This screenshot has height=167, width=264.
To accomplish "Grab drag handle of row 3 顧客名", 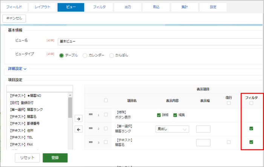I will tap(91, 142).
